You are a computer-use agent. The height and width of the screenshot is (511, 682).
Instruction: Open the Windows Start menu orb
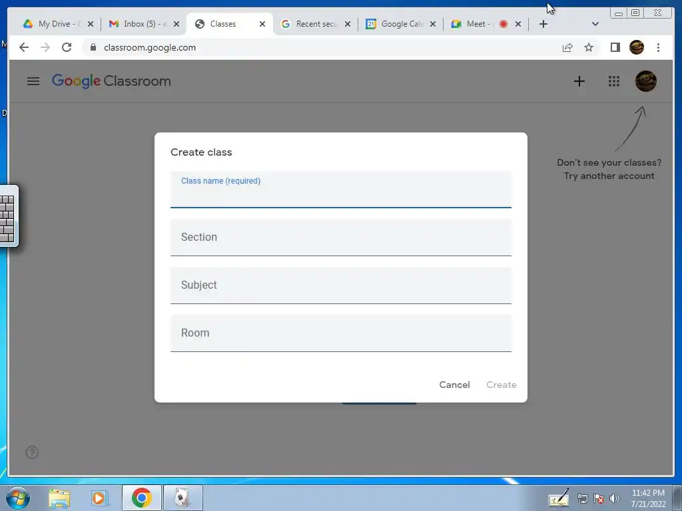[18, 498]
